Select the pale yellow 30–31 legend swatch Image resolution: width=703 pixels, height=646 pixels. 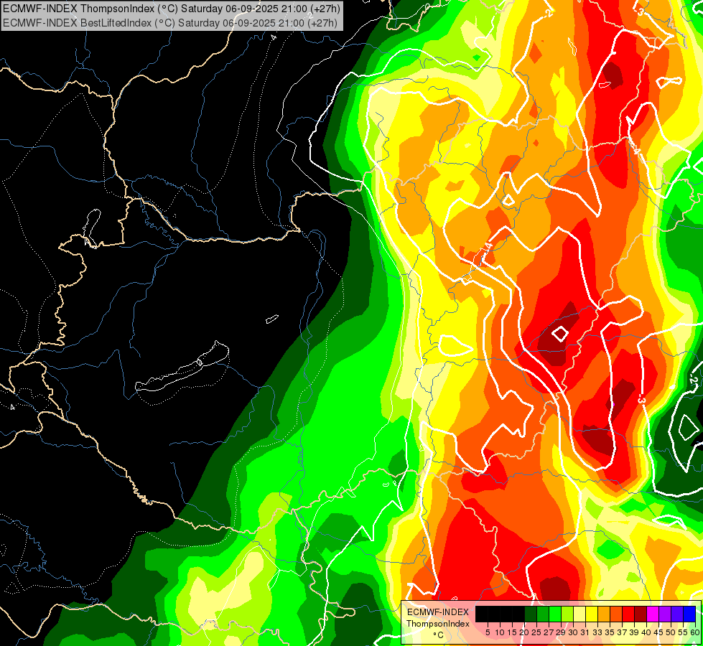pyautogui.click(x=579, y=614)
